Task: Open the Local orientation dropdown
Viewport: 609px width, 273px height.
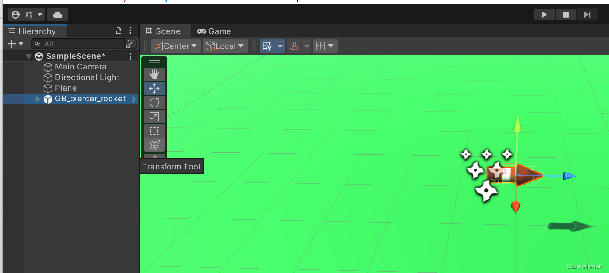Action: point(225,46)
